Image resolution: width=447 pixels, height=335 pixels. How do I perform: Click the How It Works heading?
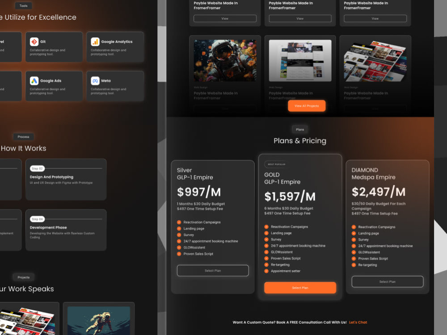23,148
